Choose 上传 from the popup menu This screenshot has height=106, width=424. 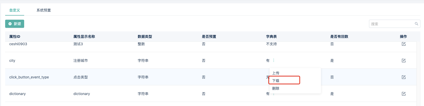(276, 73)
